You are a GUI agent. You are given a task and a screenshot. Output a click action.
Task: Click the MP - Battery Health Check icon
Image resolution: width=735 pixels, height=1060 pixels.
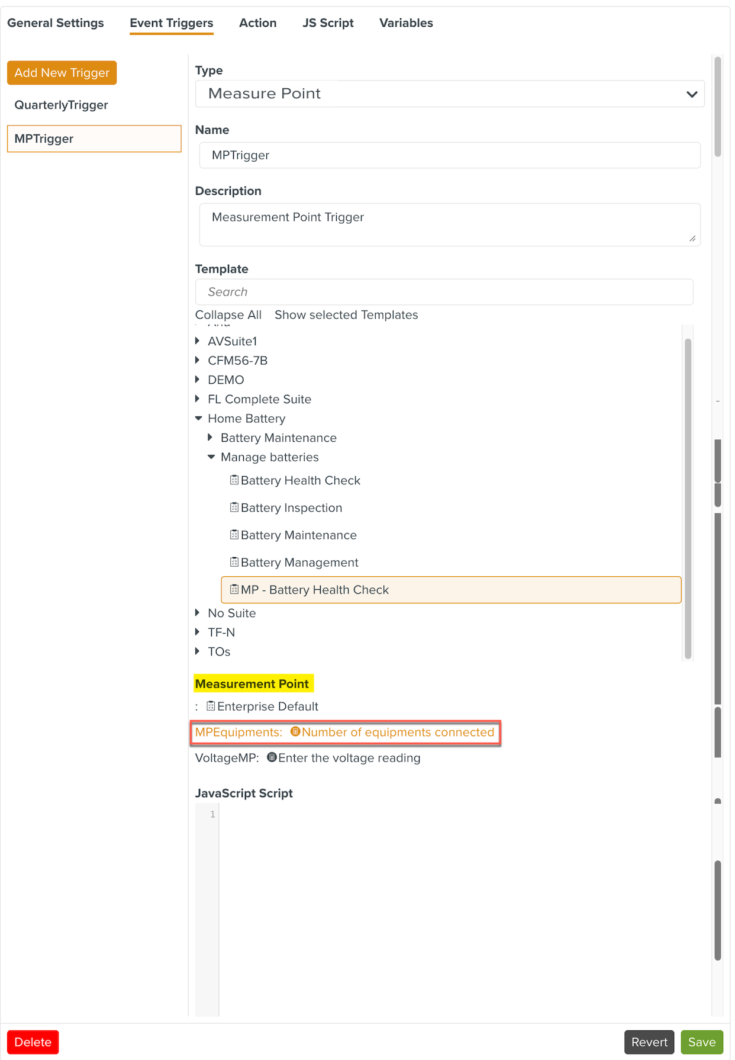tap(234, 589)
